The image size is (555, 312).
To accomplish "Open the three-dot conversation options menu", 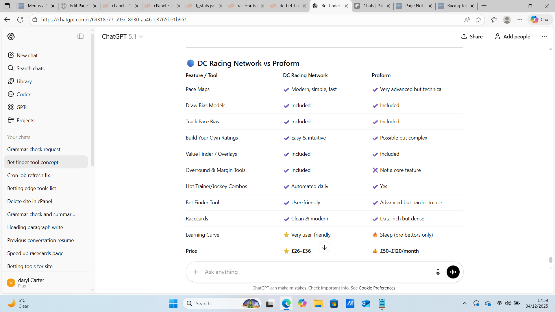I will coord(544,36).
